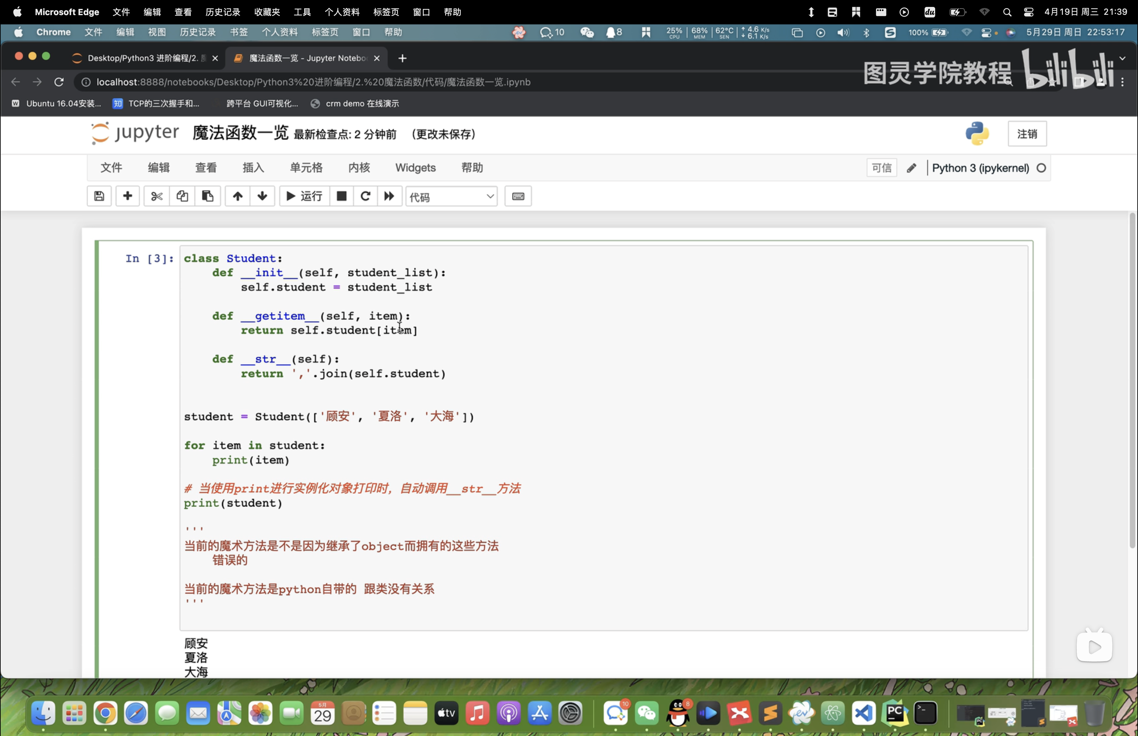Open 收藏夹 in Microsoft Edge menu bar

pyautogui.click(x=267, y=12)
